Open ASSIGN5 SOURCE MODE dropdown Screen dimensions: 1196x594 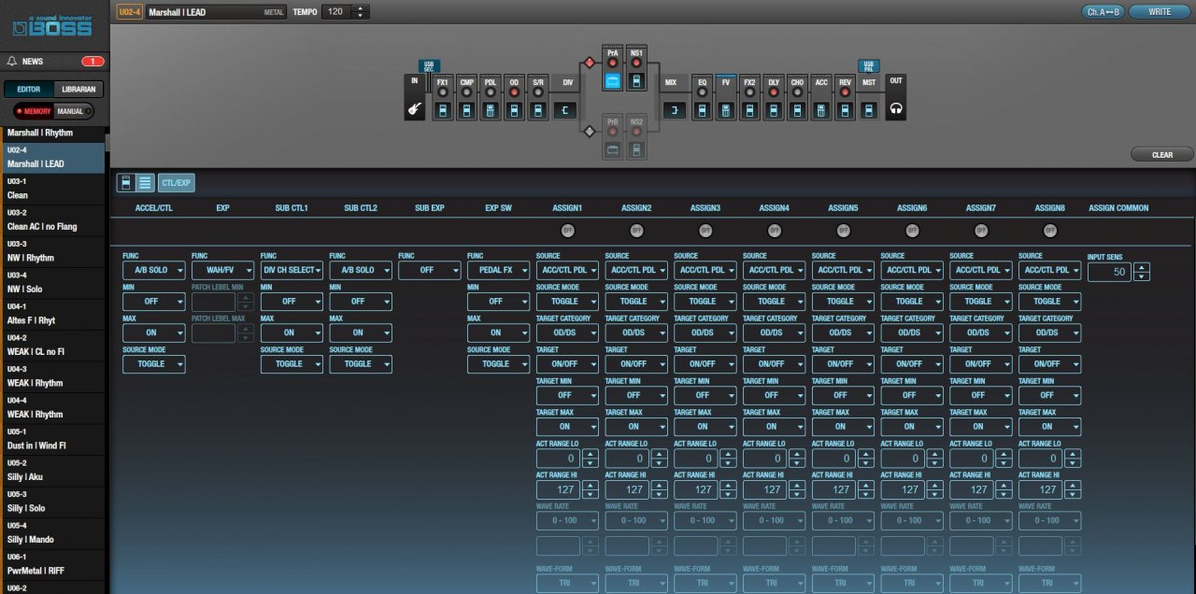(x=843, y=302)
